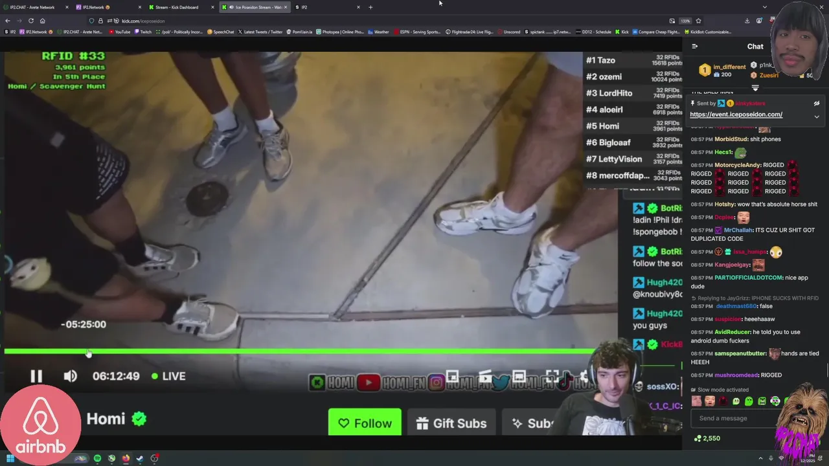Follow the Homi channel
Viewport: 829px width, 466px height.
pos(365,423)
